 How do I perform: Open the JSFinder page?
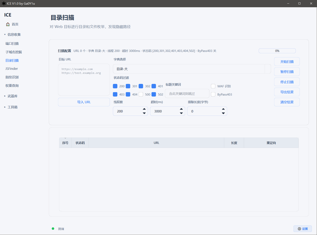(x=11, y=69)
